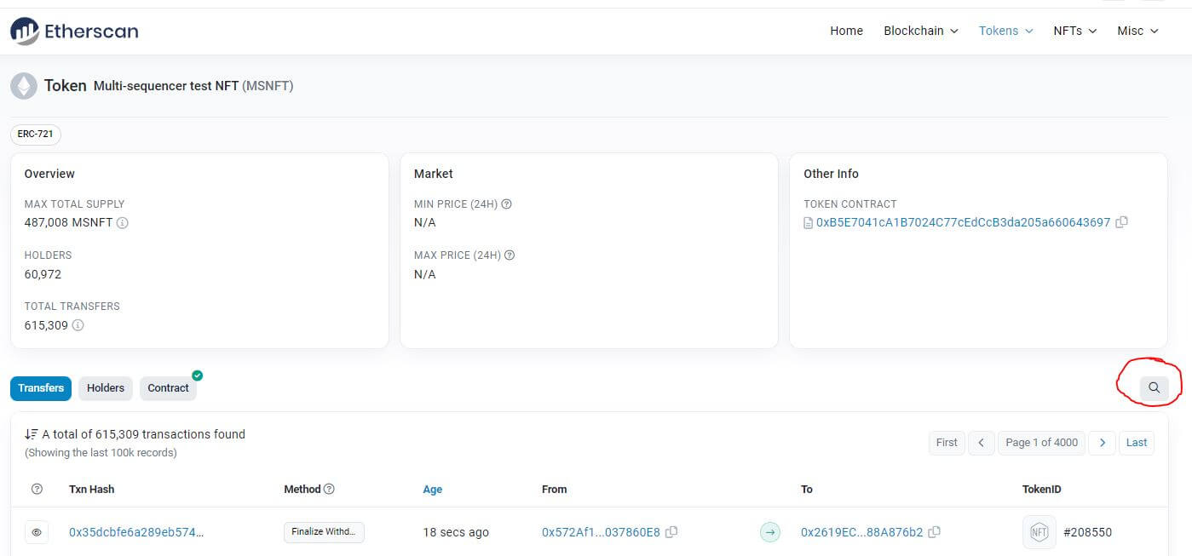1192x556 pixels.
Task: Copy the token contract address
Action: tap(1122, 222)
